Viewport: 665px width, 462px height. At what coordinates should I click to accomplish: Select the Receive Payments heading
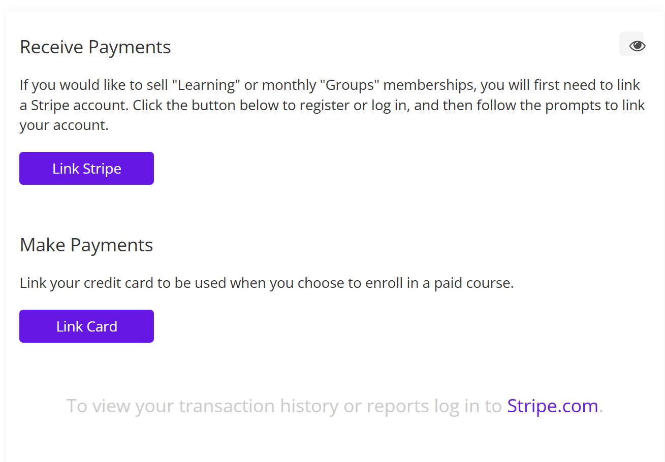pyautogui.click(x=96, y=47)
